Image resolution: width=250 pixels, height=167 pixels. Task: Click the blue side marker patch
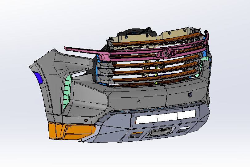coord(38,78)
